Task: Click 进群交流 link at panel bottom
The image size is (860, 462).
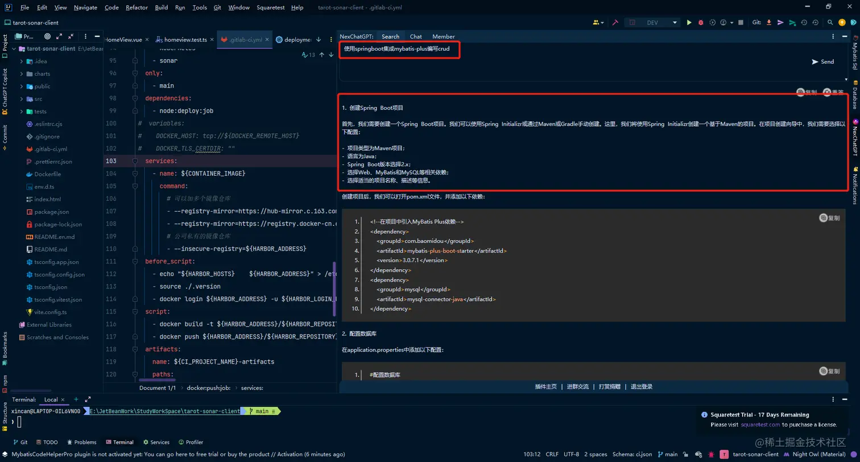Action: pyautogui.click(x=578, y=386)
